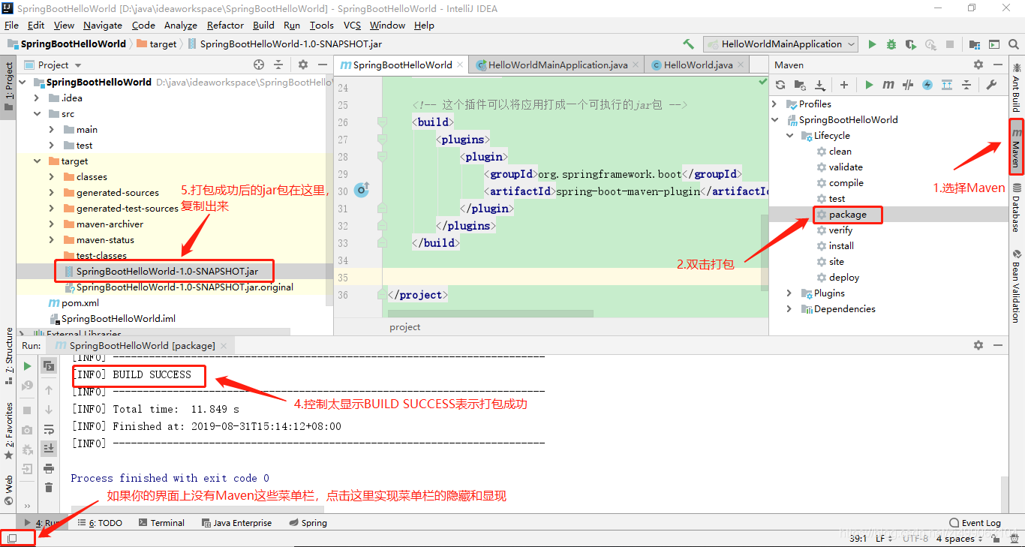The height and width of the screenshot is (547, 1025).
Task: Open Project Structure from the toolbar
Action: (x=975, y=44)
